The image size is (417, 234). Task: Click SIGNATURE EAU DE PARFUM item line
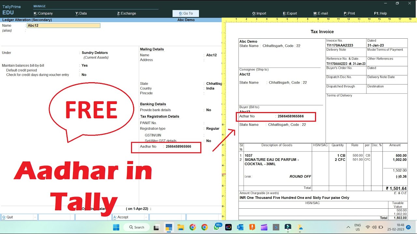(x=272, y=162)
